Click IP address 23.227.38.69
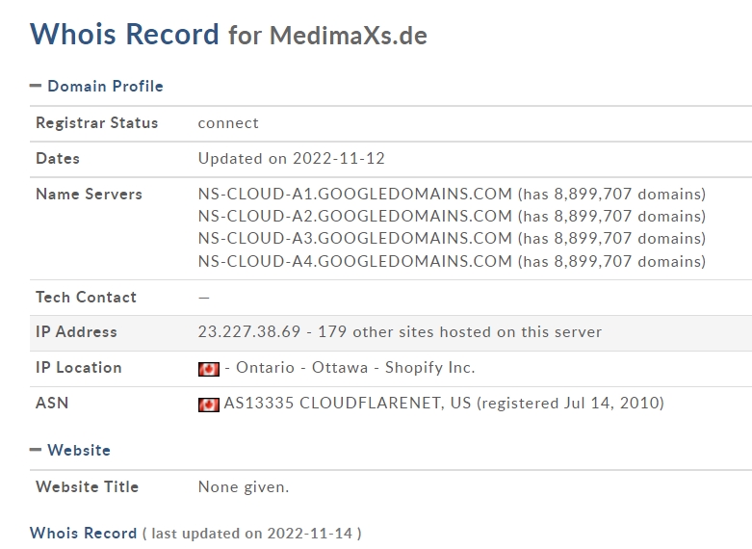The width and height of the screenshot is (752, 549). pyautogui.click(x=249, y=331)
